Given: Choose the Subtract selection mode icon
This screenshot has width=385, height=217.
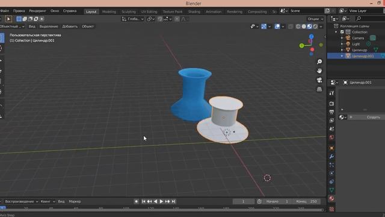Looking at the screenshot, I should pyautogui.click(x=31, y=19).
